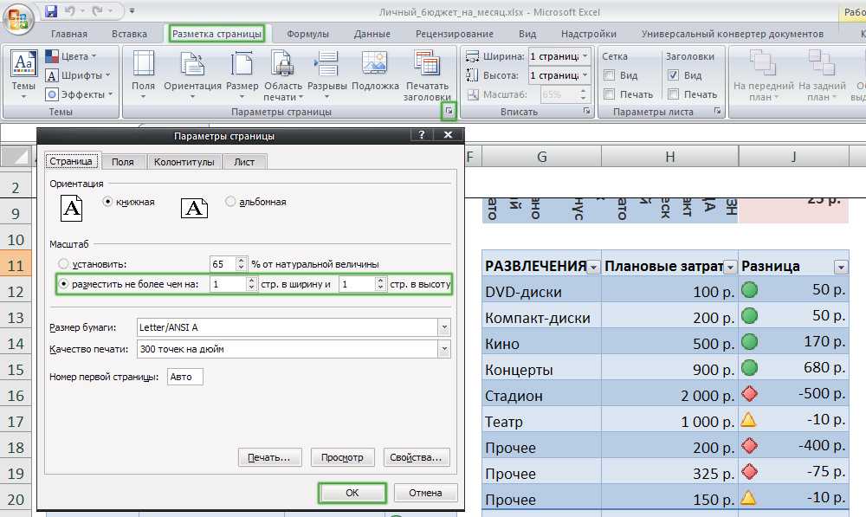The width and height of the screenshot is (866, 517).
Task: Choose the 'разместить не более чем на' option
Action: tap(63, 284)
